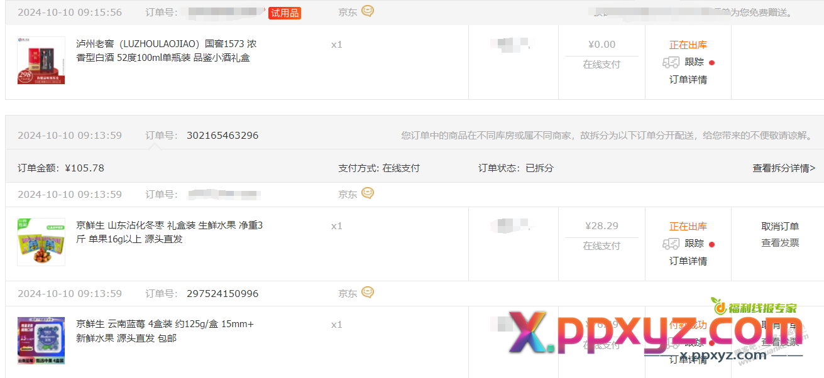
Task: Open 泸州老窖 liquor gift box thumbnail
Action: [41, 60]
